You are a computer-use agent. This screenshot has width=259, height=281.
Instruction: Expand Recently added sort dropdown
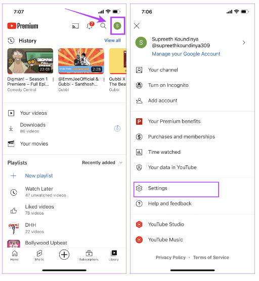(102, 163)
